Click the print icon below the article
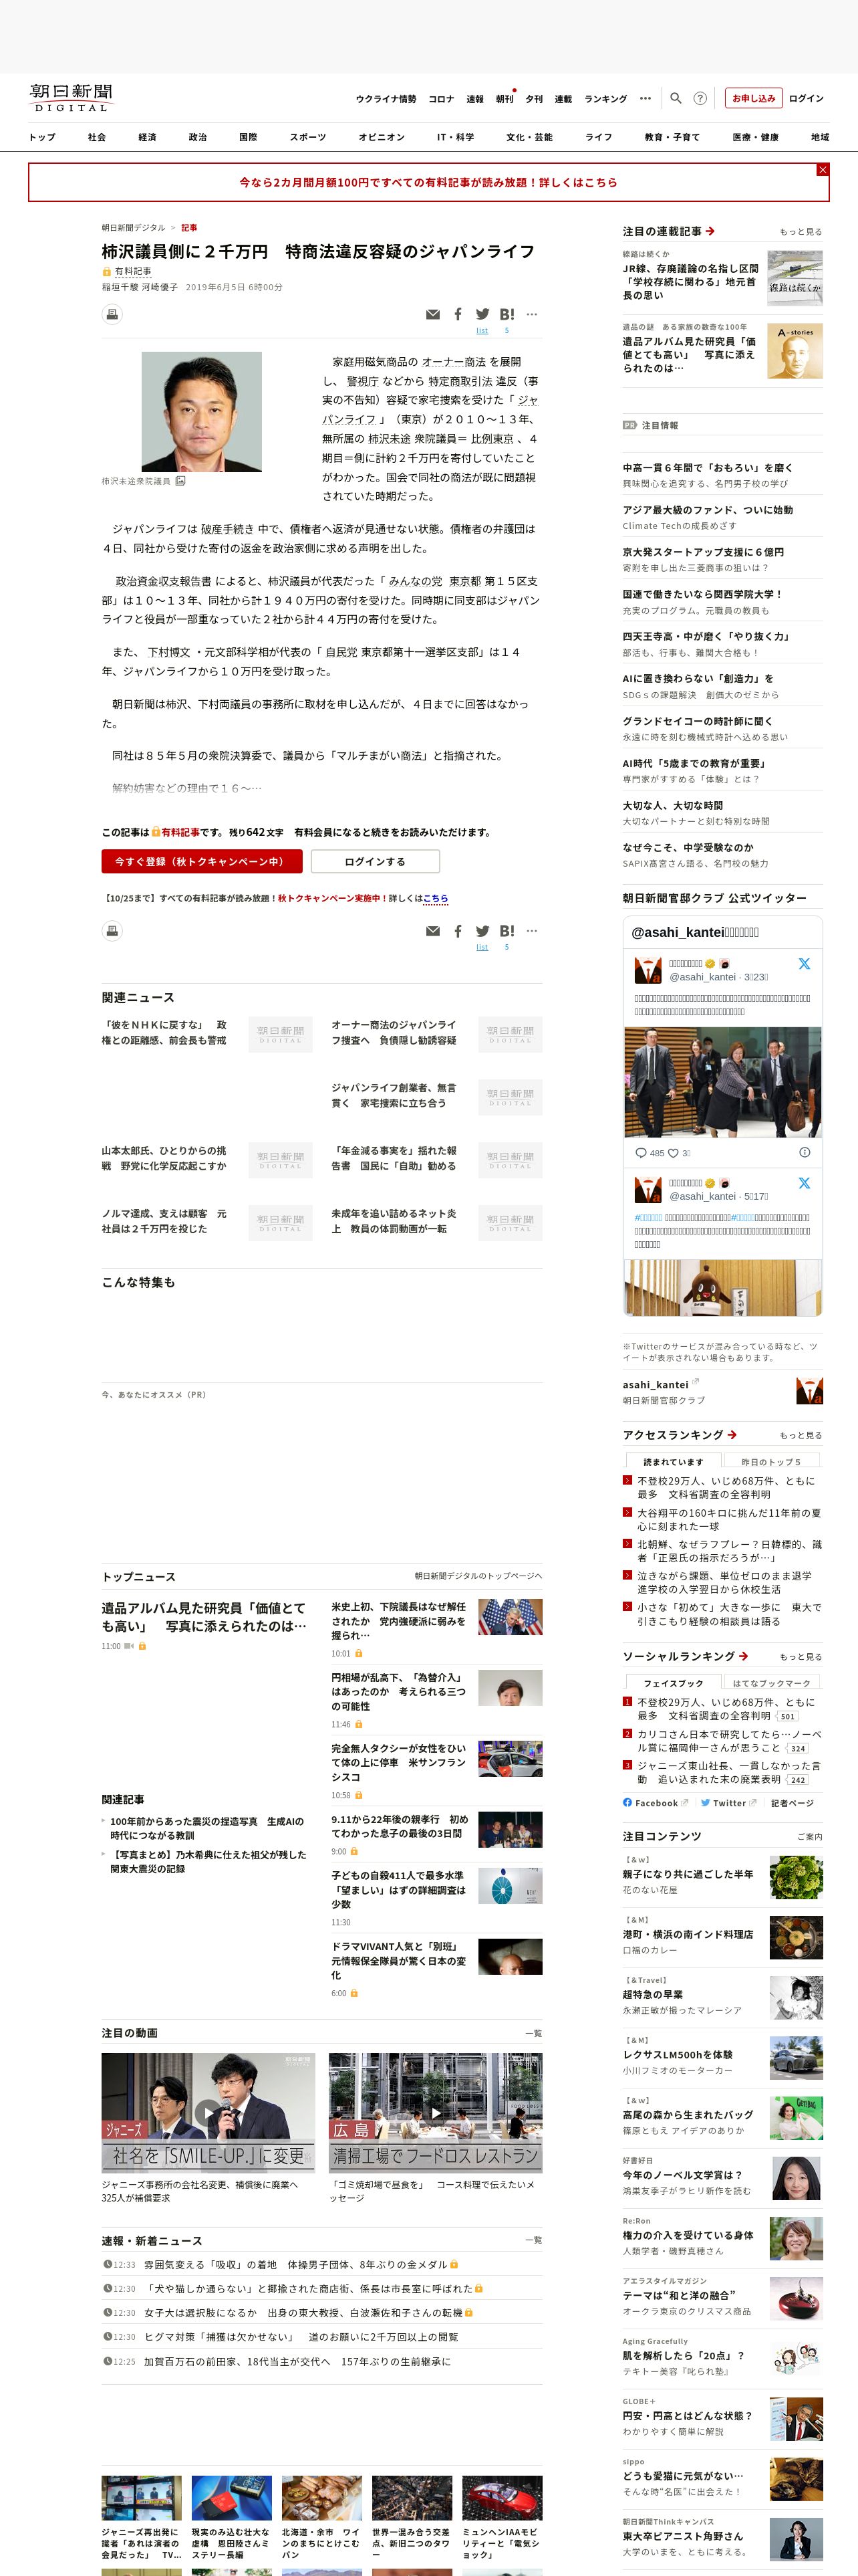The width and height of the screenshot is (858, 2576). tap(112, 931)
